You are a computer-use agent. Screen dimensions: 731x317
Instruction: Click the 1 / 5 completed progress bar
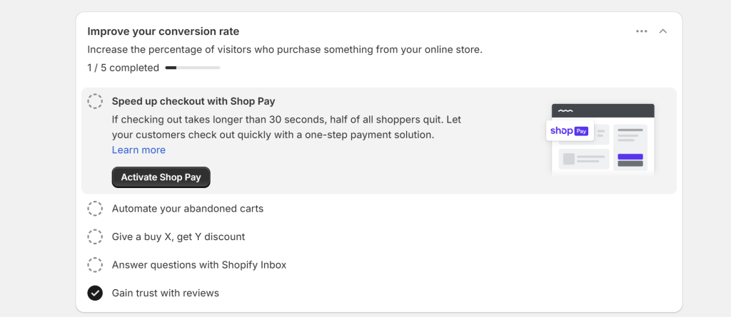pyautogui.click(x=193, y=68)
